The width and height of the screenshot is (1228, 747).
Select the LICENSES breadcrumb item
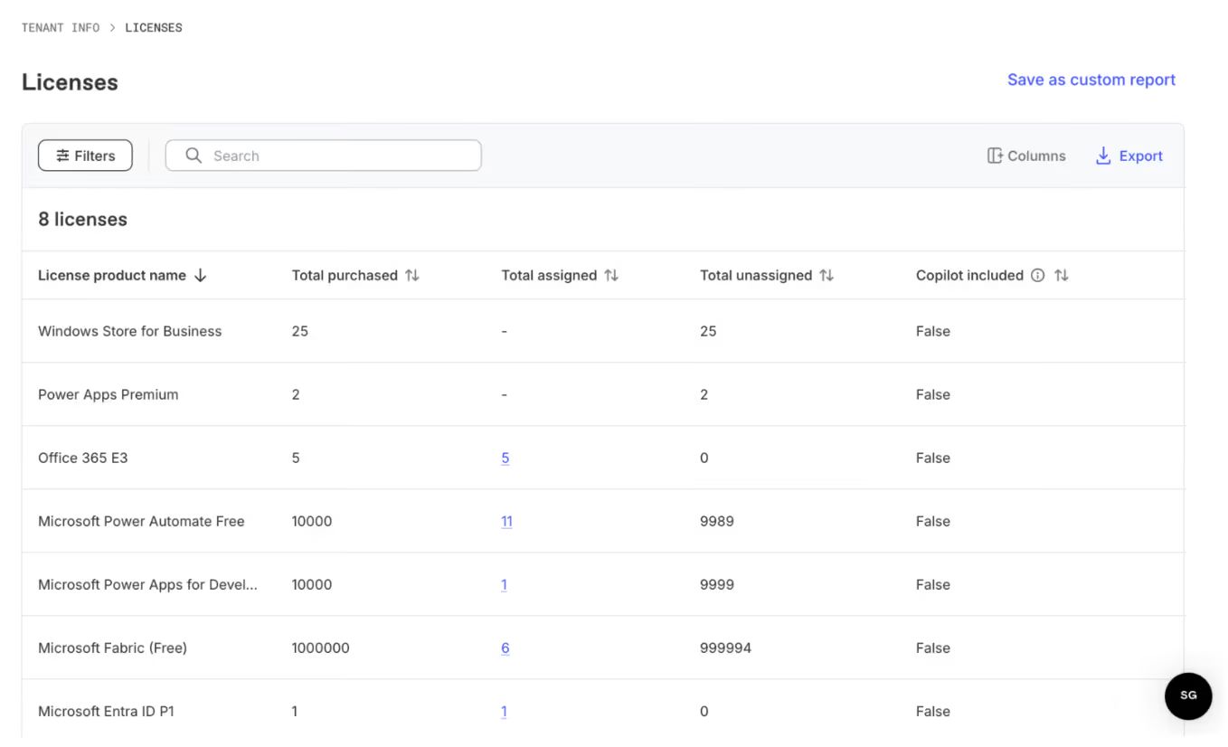point(154,27)
